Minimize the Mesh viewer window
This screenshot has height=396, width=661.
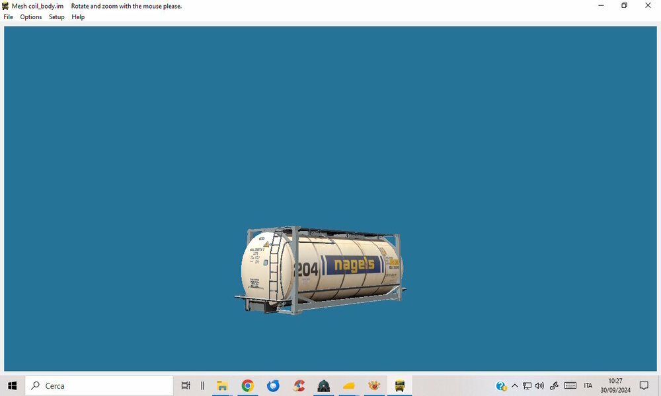click(601, 5)
